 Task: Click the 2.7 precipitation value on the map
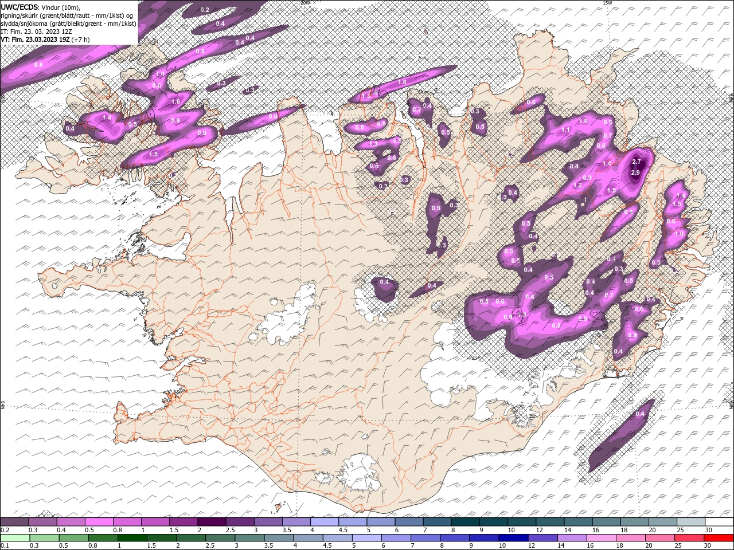[x=636, y=162]
